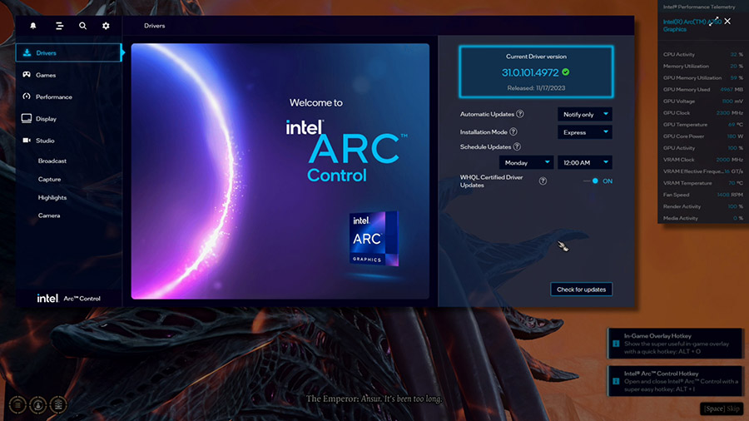
Task: Click the Drivers download icon in the sidebar
Action: (27, 52)
